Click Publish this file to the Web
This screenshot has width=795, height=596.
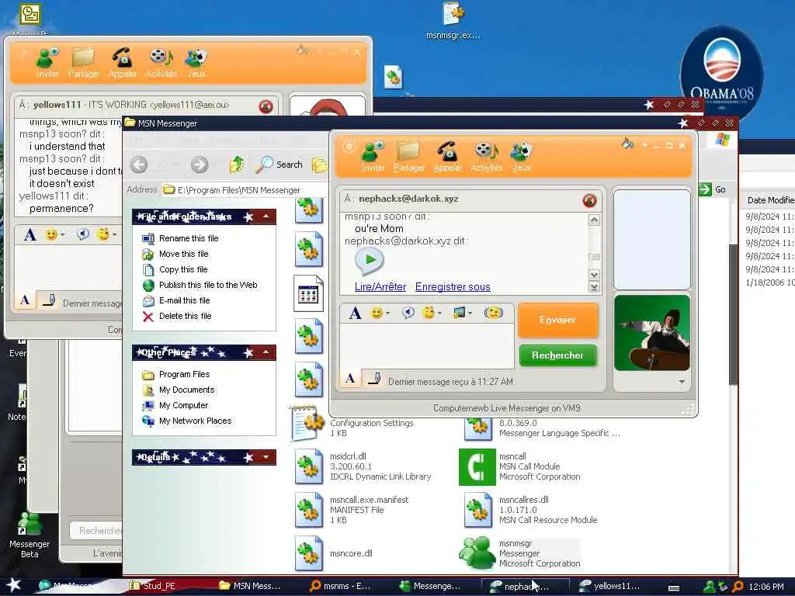point(208,285)
